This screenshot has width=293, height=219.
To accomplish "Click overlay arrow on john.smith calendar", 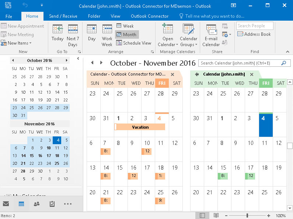I will (197, 74).
